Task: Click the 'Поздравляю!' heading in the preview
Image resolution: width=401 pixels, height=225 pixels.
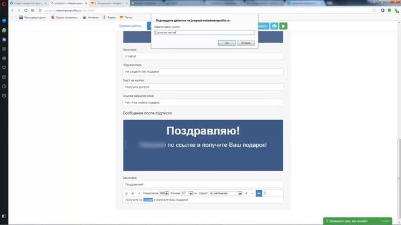Action: click(203, 131)
